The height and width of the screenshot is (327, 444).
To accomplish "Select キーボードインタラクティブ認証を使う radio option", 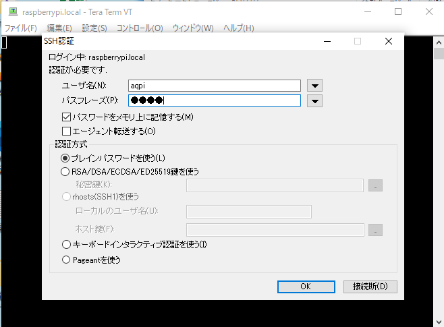I will point(66,244).
